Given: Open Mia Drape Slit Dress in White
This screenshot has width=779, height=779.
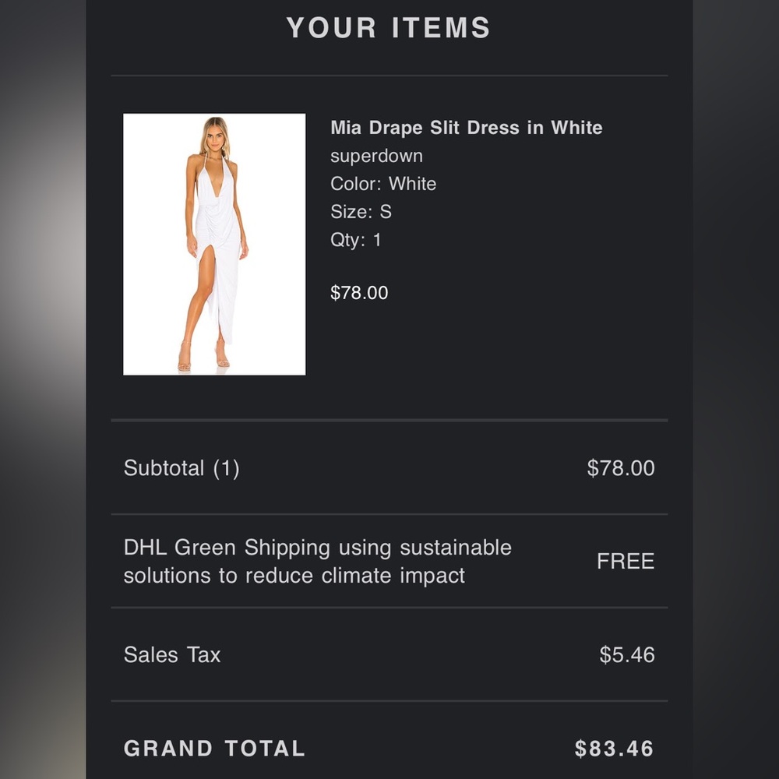Looking at the screenshot, I should tap(467, 128).
